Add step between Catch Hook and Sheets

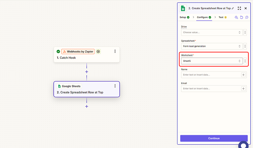pyautogui.click(x=87, y=72)
